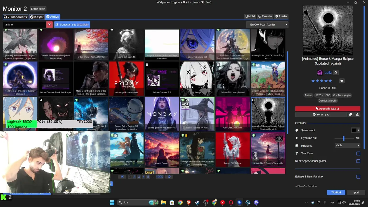Go to previous results page arrows
The width and height of the screenshot is (368, 207).
tap(122, 177)
